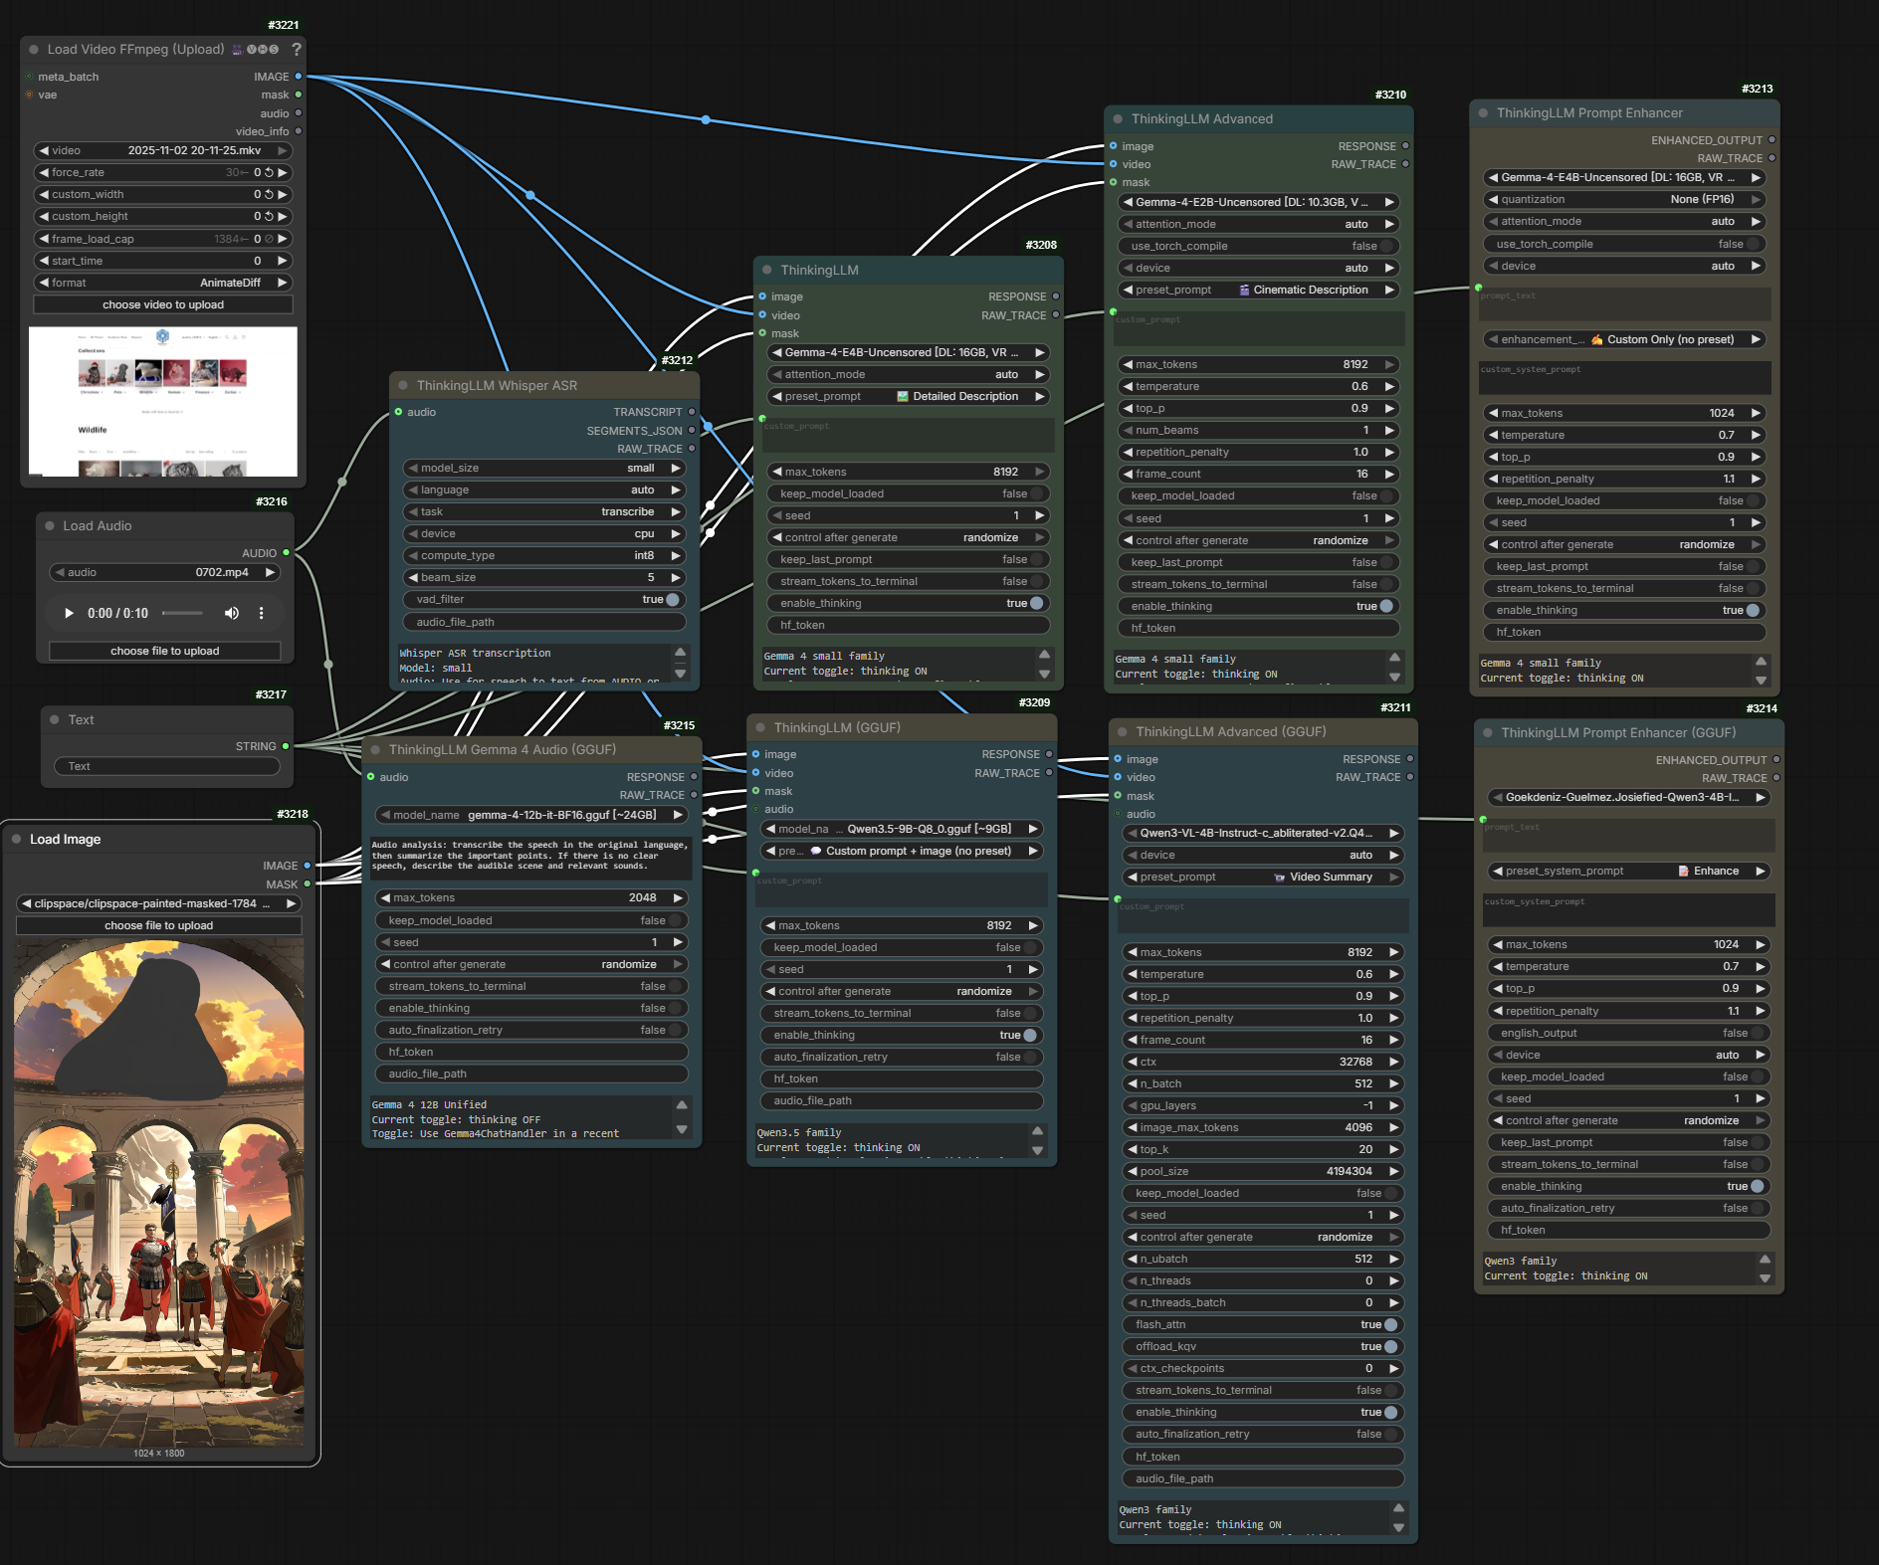The image size is (1879, 1565).
Task: Reset custom_height with its circular arrow icon
Action: click(269, 216)
